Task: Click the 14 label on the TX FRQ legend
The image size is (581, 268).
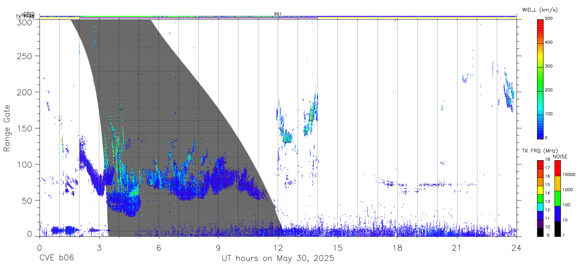Action: click(547, 193)
